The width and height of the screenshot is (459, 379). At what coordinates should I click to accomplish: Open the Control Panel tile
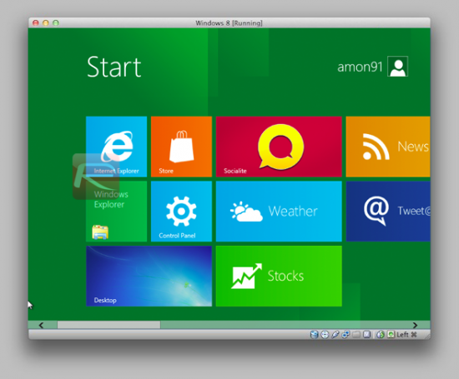[181, 212]
